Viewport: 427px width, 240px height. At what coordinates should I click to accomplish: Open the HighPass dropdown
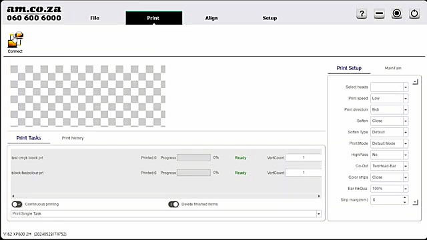[389, 155]
